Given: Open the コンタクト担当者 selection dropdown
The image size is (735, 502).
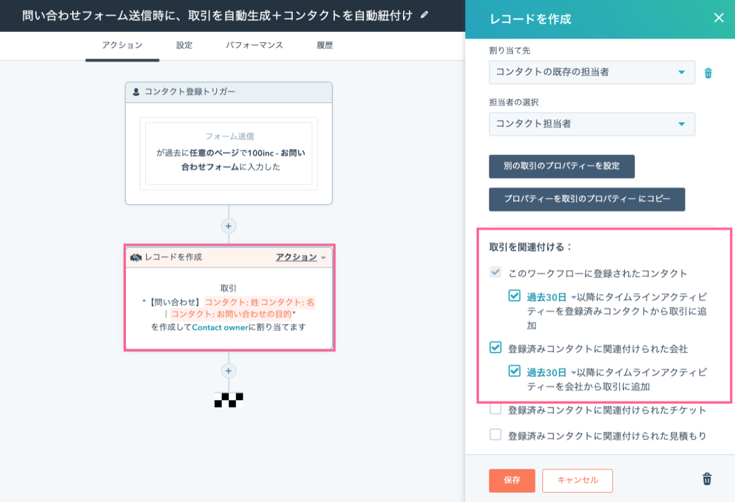Looking at the screenshot, I should pyautogui.click(x=592, y=124).
